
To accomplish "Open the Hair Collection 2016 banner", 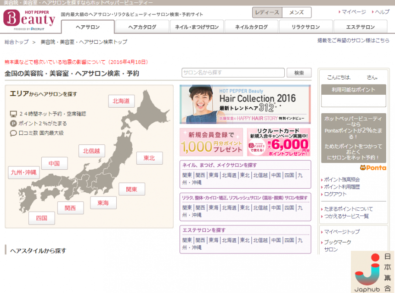I will pos(245,104).
